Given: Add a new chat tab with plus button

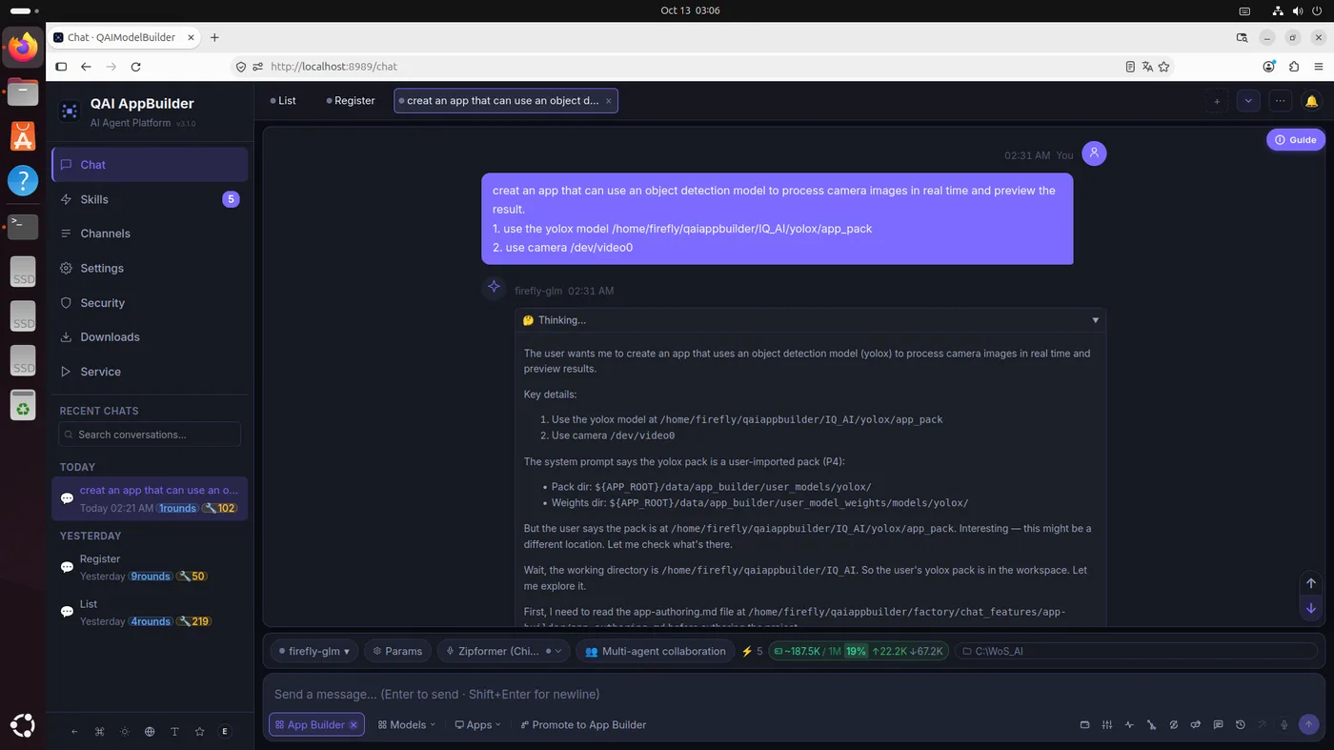Looking at the screenshot, I should 1217,101.
